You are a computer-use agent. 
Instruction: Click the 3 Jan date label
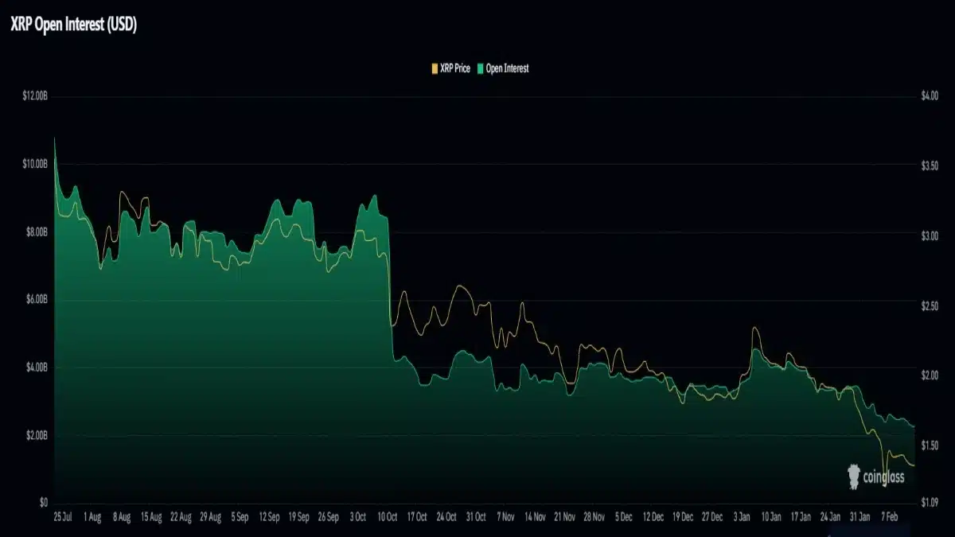(x=743, y=515)
